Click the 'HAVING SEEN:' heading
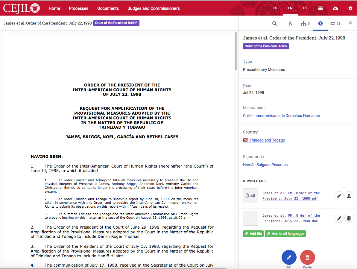This screenshot has width=357, height=269. (47, 156)
